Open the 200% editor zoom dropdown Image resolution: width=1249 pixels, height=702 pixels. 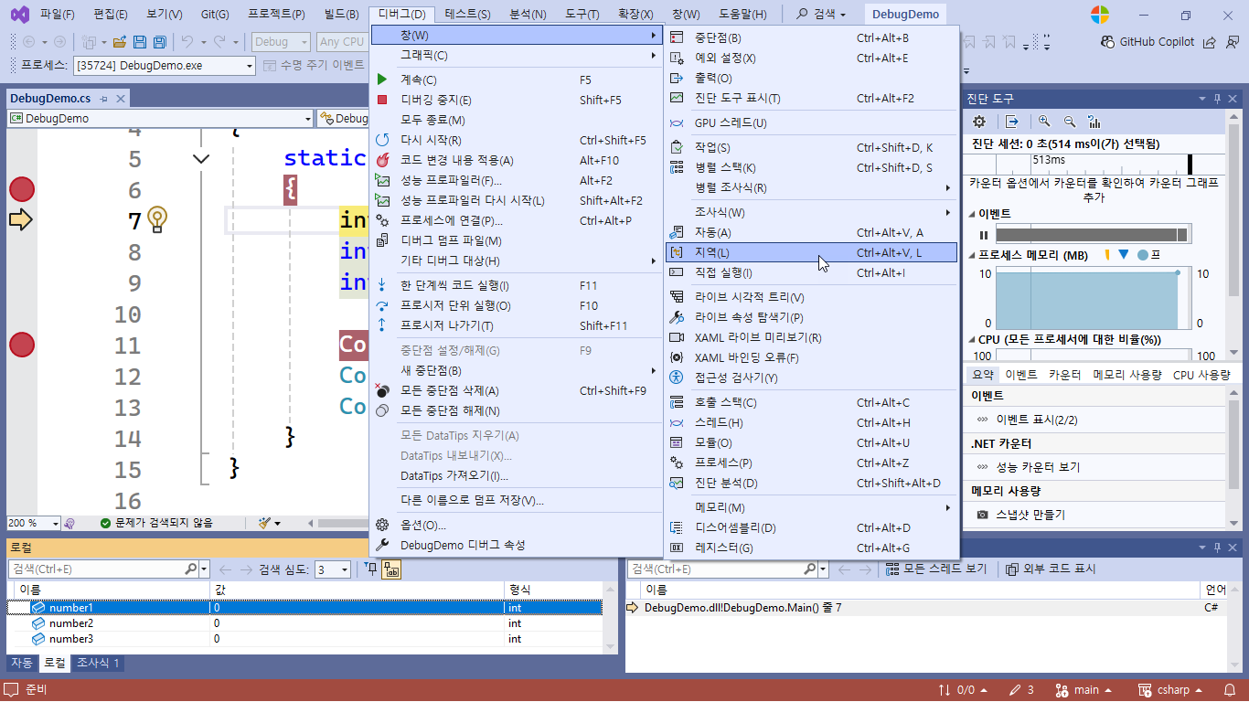pos(33,523)
